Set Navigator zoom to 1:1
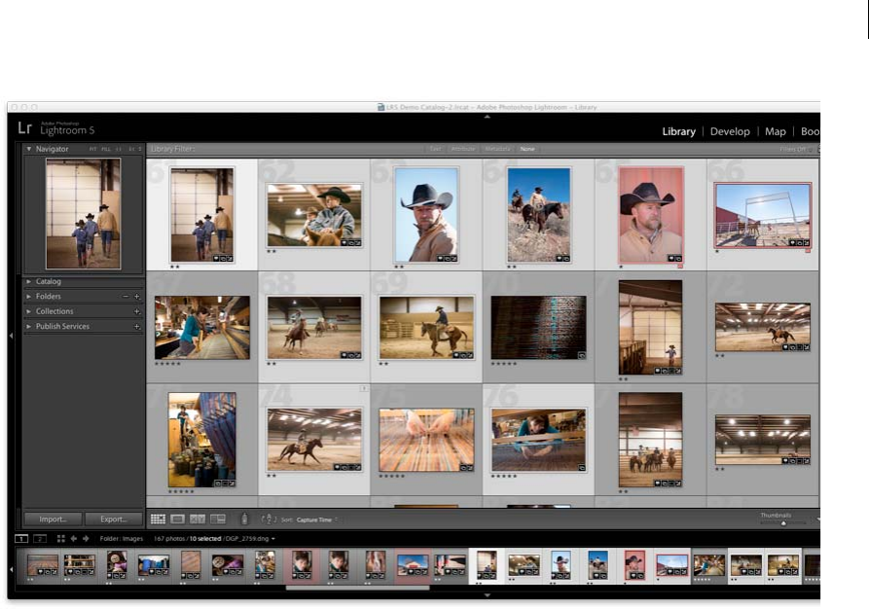The width and height of the screenshot is (869, 609). [x=119, y=149]
